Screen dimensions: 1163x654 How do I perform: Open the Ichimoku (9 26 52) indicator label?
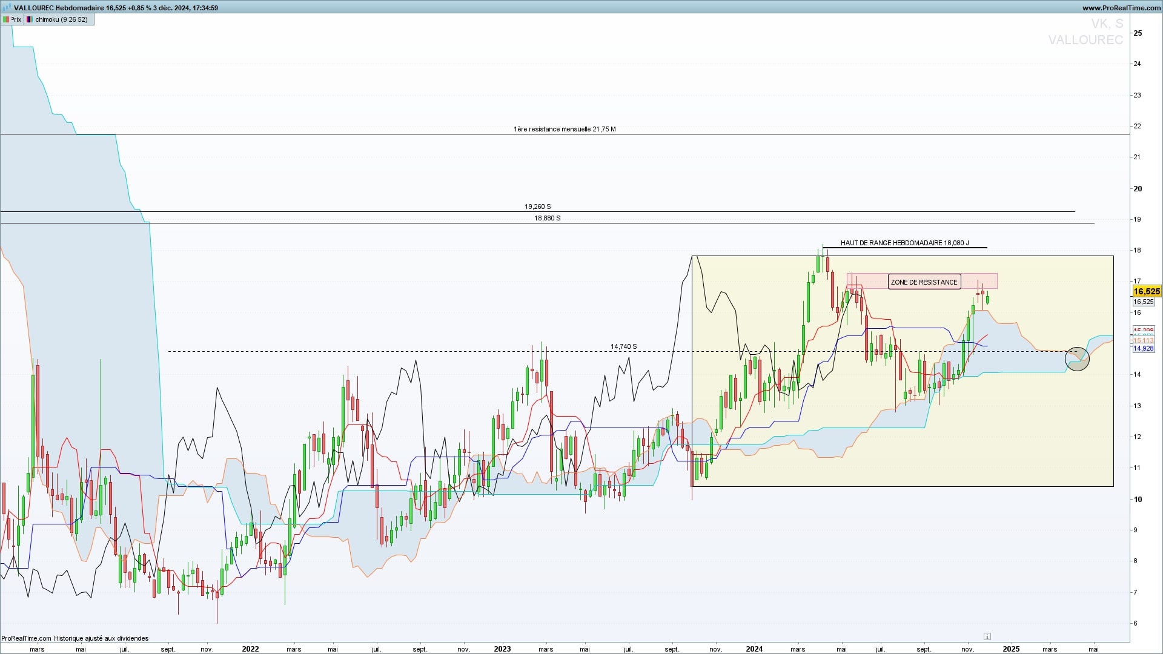[61, 19]
